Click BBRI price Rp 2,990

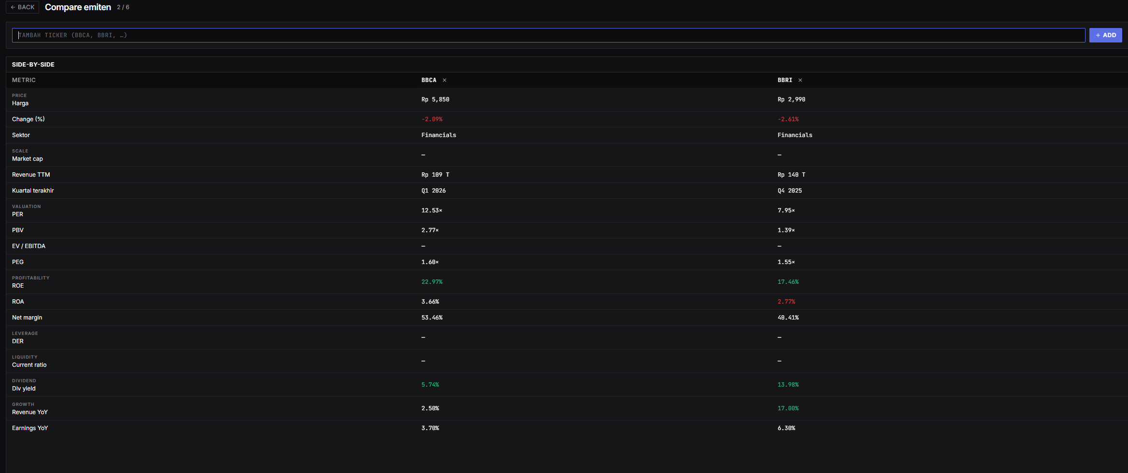[792, 99]
